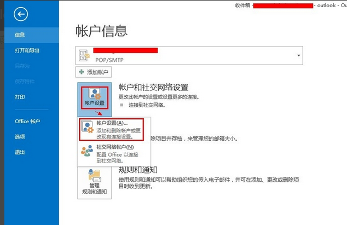Select the 信息 tab in sidebar
The width and height of the screenshot is (347, 225).
pos(32,35)
